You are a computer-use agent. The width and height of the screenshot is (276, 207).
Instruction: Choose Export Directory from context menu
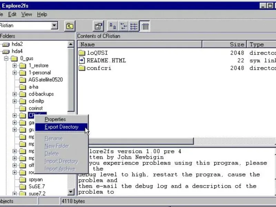click(x=61, y=127)
